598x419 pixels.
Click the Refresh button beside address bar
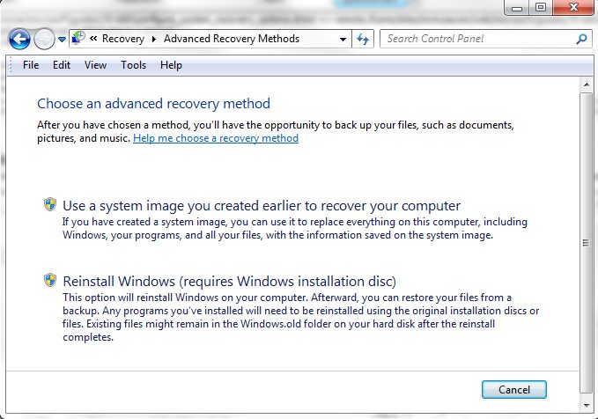363,39
